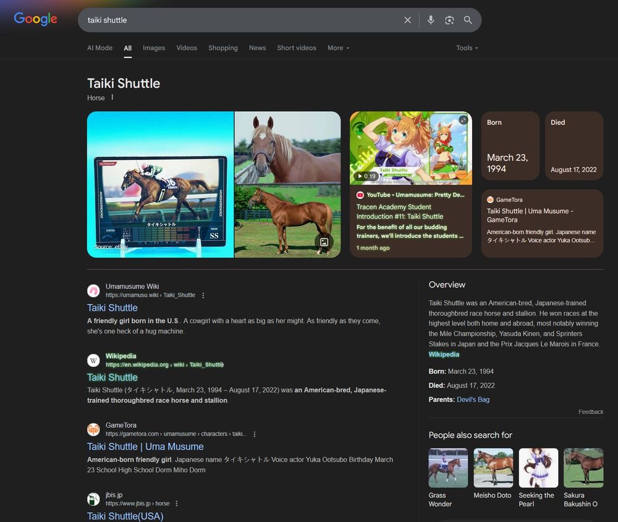Image resolution: width=618 pixels, height=522 pixels.
Task: Click the Died August 17, 2022 card
Action: pyautogui.click(x=574, y=146)
